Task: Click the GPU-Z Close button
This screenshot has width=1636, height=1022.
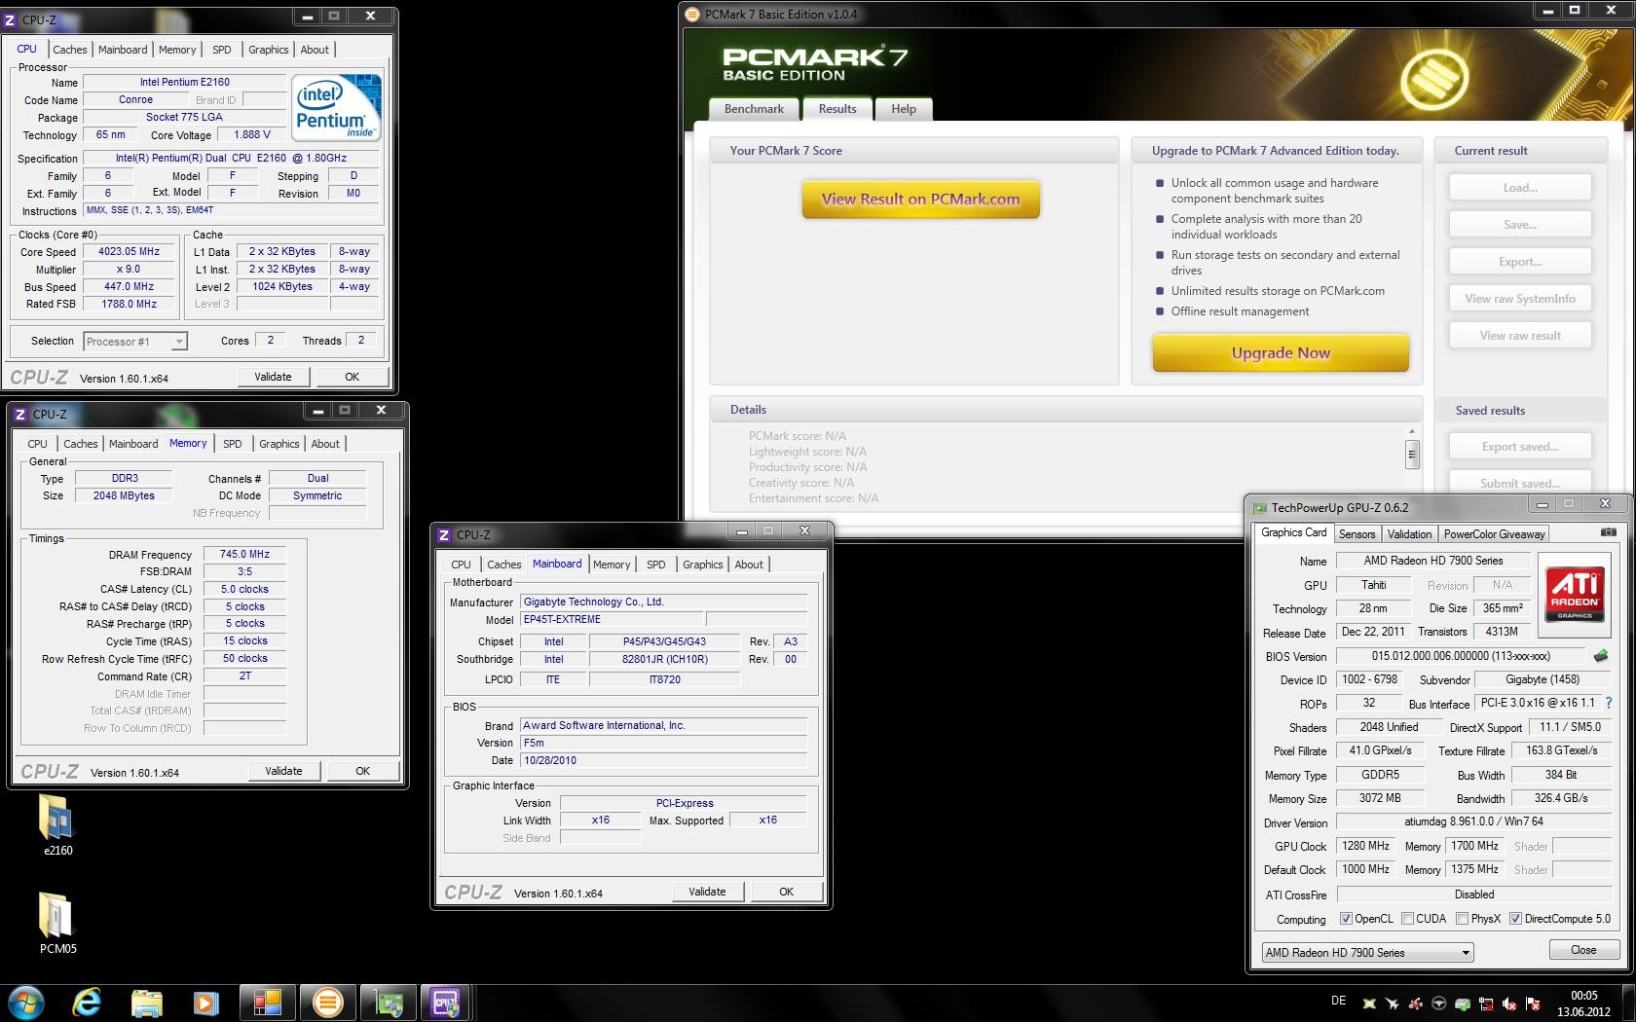Action: (1583, 950)
